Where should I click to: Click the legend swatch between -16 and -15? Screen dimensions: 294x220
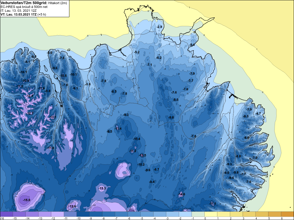(x=6, y=214)
